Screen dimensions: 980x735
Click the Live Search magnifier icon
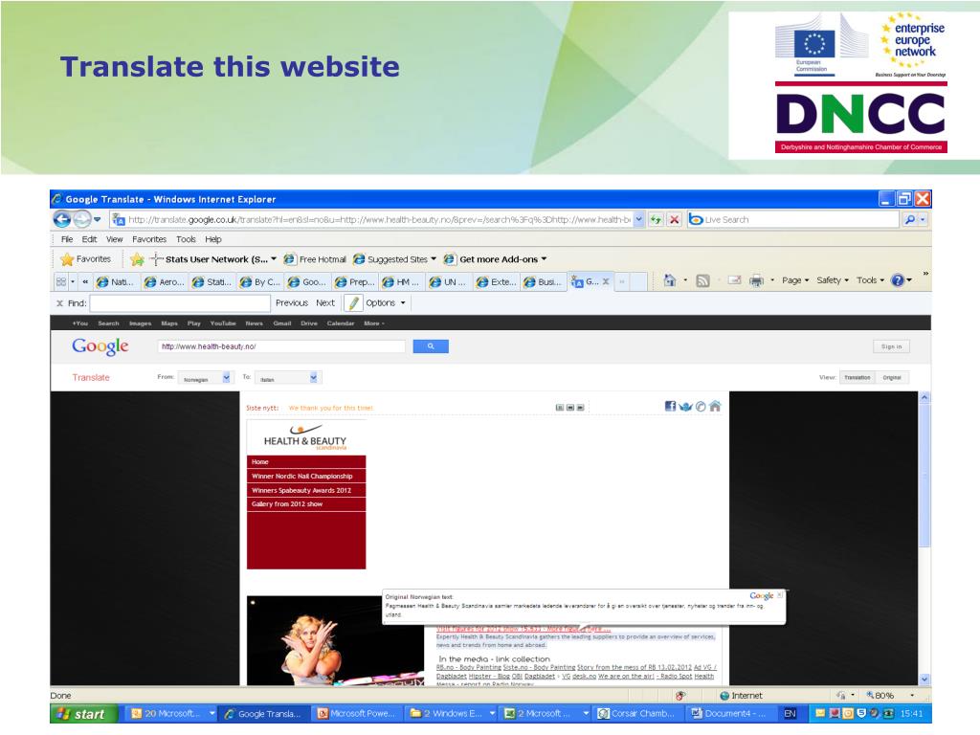coord(910,219)
